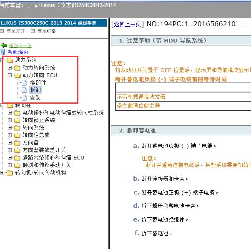Select the 动力转向系统 folder label
251x249 pixels.
[39, 67]
